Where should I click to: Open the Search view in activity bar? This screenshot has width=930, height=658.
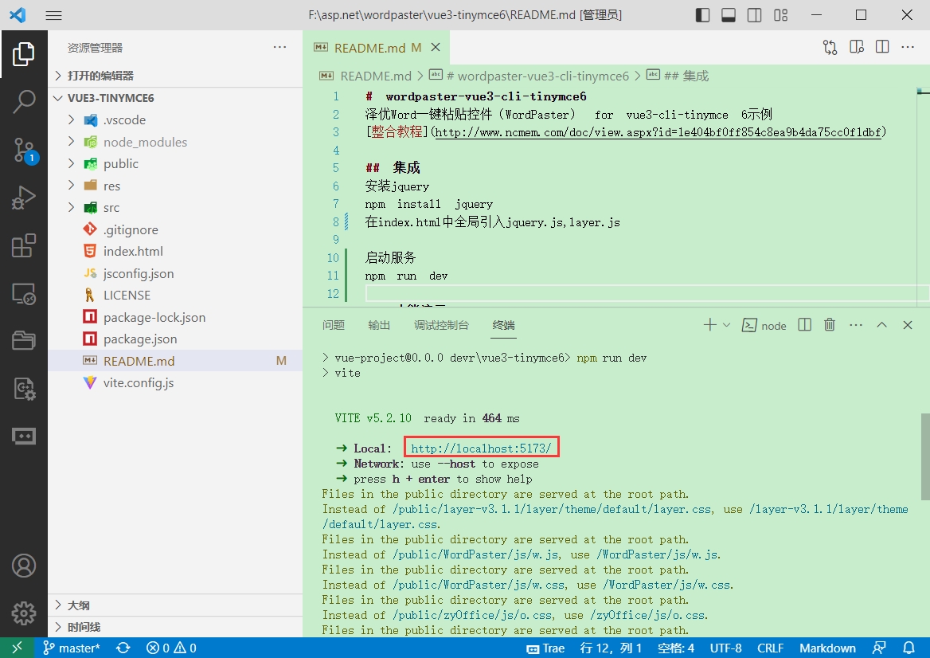[x=24, y=101]
